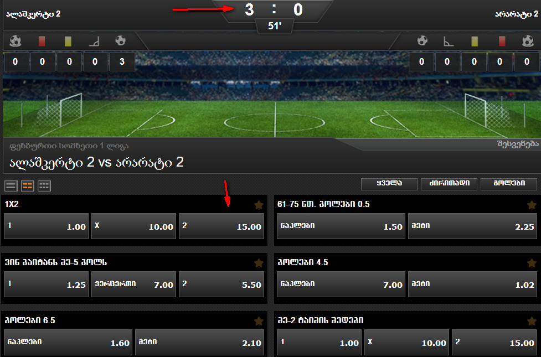Click the home team corner flag icon

point(94,42)
